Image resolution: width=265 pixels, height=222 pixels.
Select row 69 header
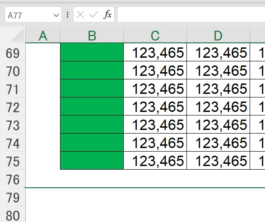click(x=13, y=52)
